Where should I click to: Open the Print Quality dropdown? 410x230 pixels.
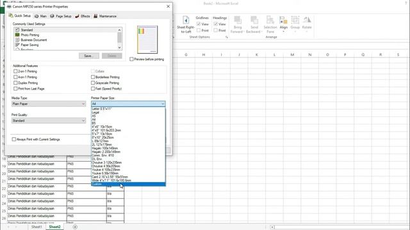49,121
